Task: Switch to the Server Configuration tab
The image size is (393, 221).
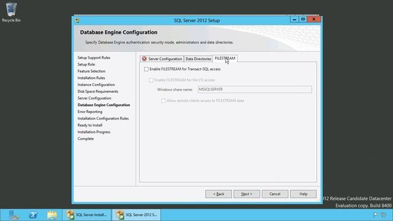Action: click(x=162, y=59)
